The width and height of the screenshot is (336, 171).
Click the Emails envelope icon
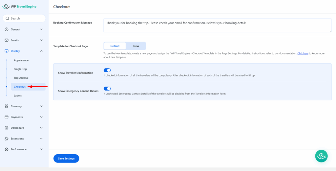point(7,40)
